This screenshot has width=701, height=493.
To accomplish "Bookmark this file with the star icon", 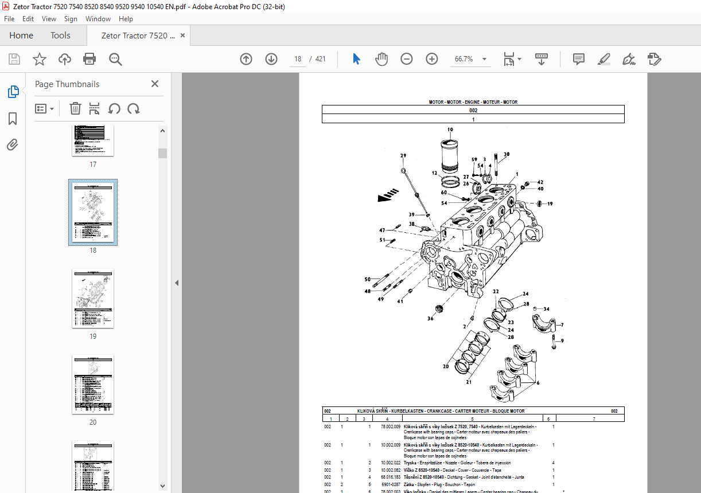I will coord(39,59).
